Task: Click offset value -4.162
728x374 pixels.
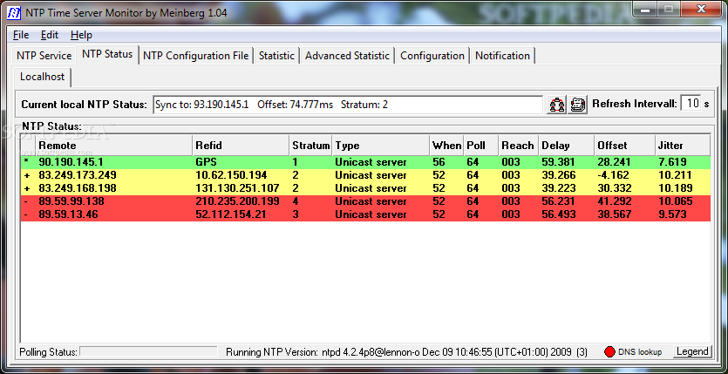Action: [x=613, y=175]
